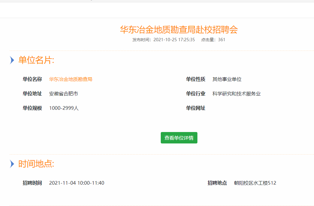The width and height of the screenshot is (314, 206).
Task: Click the 单位地址 value 安徽省合肥市
Action: click(63, 94)
